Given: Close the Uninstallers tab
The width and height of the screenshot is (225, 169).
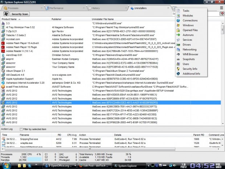Looking at the screenshot, I should click(168, 8).
